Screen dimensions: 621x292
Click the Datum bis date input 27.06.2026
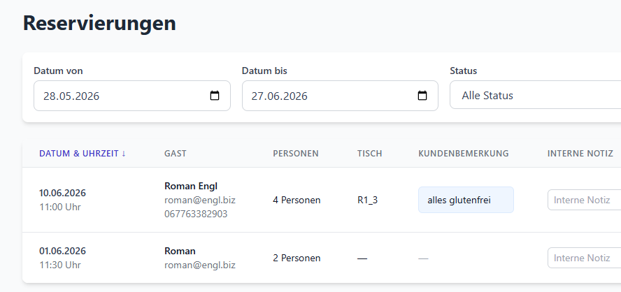tap(340, 96)
